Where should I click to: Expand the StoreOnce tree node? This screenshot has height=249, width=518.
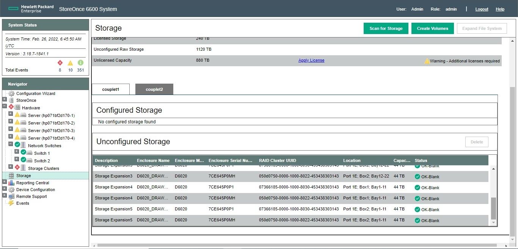coord(5,100)
